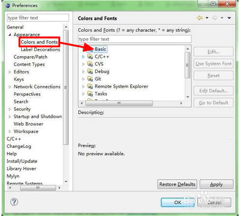This screenshot has width=240, height=216.
Task: Expand the Security preference node
Action: coord(10,109)
